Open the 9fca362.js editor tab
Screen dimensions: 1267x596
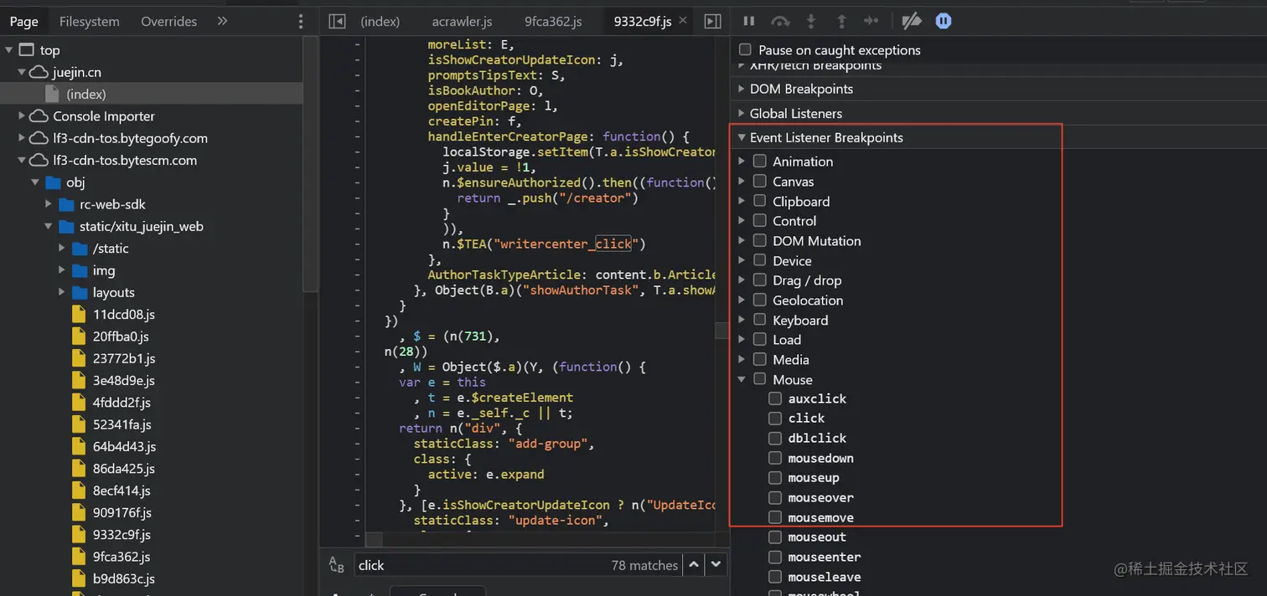coord(553,21)
